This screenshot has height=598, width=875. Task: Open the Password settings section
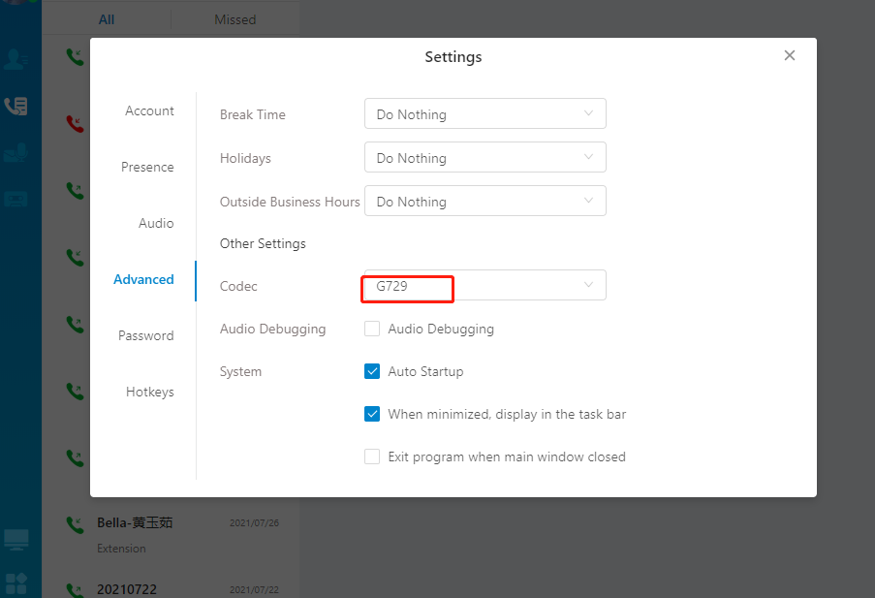[x=146, y=335]
